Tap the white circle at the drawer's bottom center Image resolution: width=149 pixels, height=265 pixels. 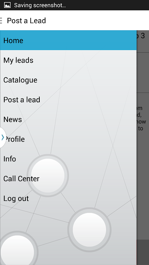(x=89, y=230)
